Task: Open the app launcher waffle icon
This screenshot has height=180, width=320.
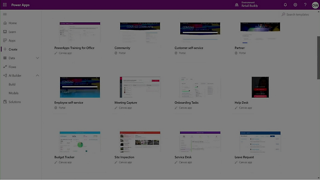Action: click(5, 5)
